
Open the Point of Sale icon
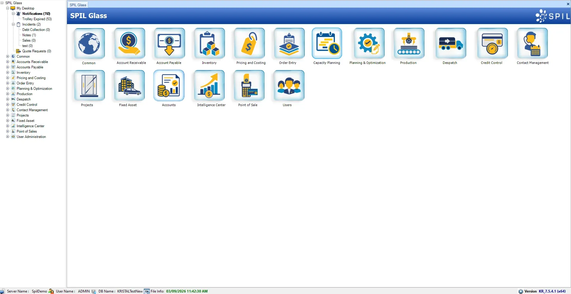[x=249, y=86]
